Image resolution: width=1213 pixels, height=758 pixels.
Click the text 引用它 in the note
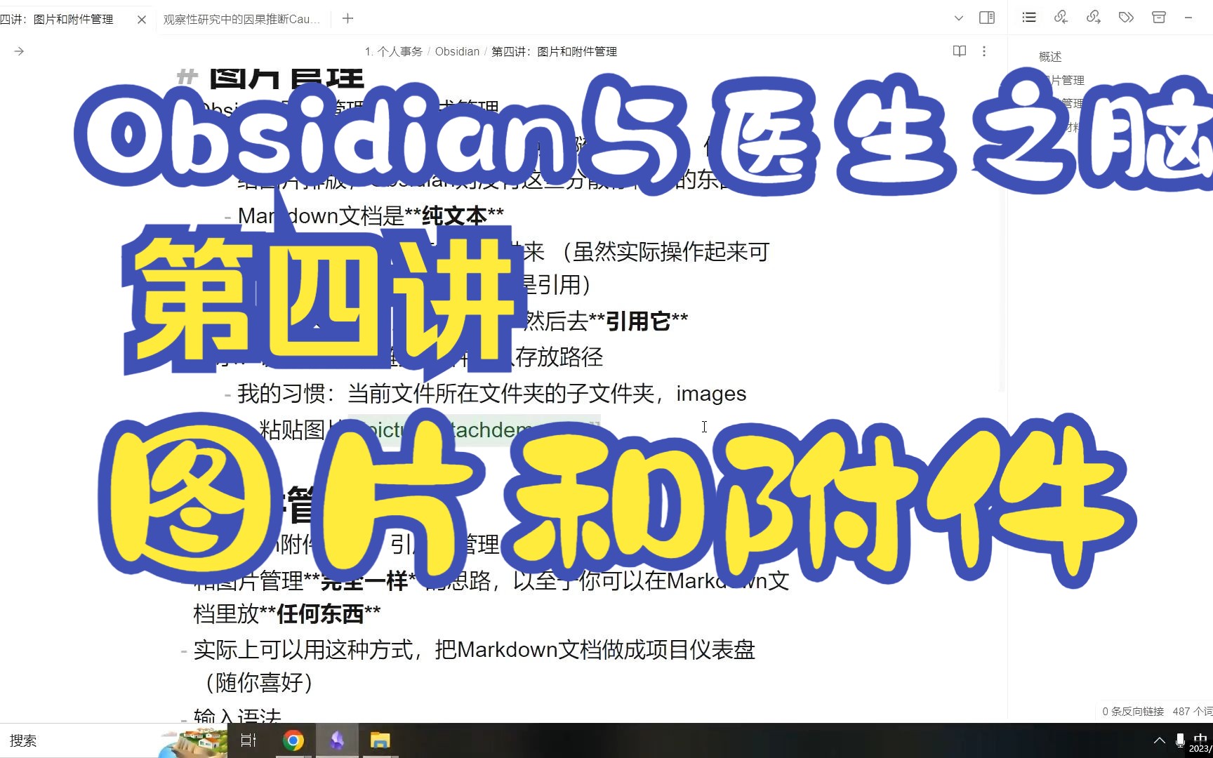638,321
